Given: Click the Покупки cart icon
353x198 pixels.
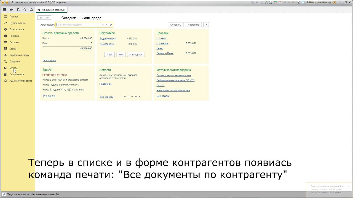Looking at the screenshot, I should pos(6,42).
